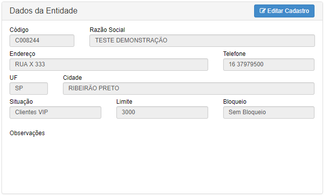The width and height of the screenshot is (325, 195).
Task: Select the UF field showing SP
Action: [28, 89]
